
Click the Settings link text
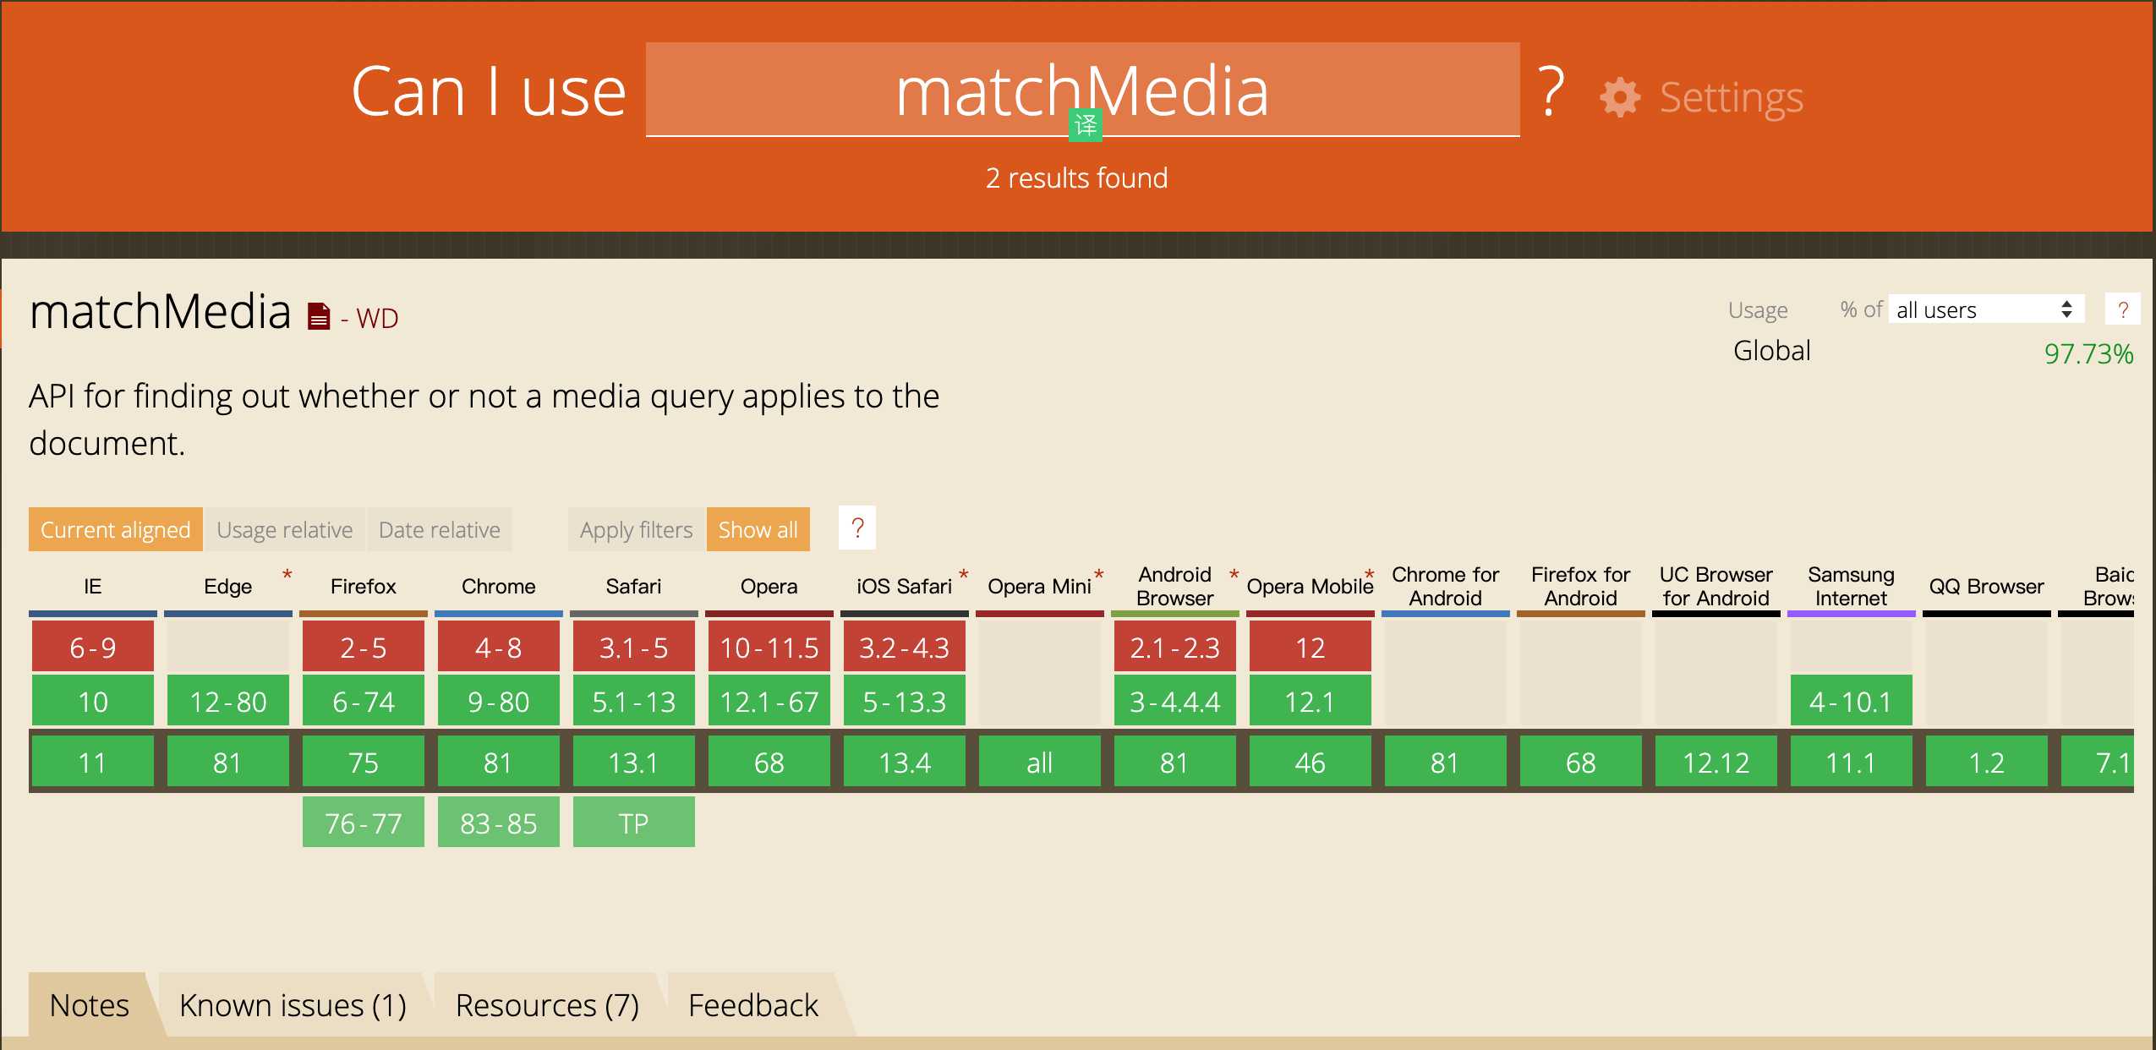click(x=1732, y=97)
